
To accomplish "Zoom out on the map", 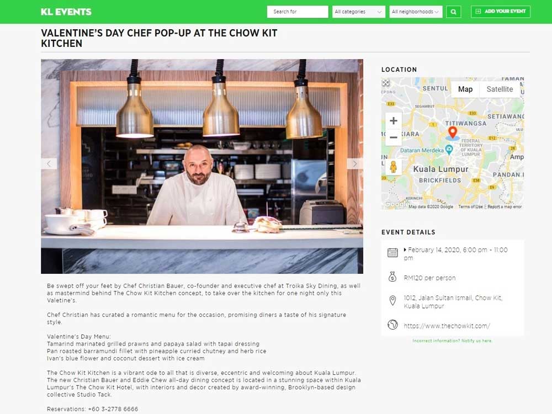I will point(394,137).
